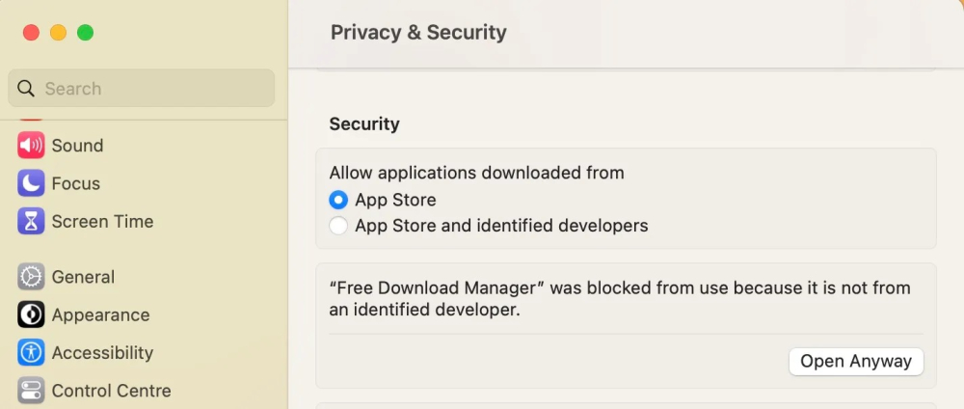
Task: Close the settings window with red button
Action: (x=31, y=33)
